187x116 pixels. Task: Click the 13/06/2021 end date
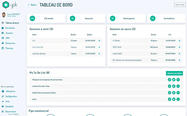[x=170, y=47]
